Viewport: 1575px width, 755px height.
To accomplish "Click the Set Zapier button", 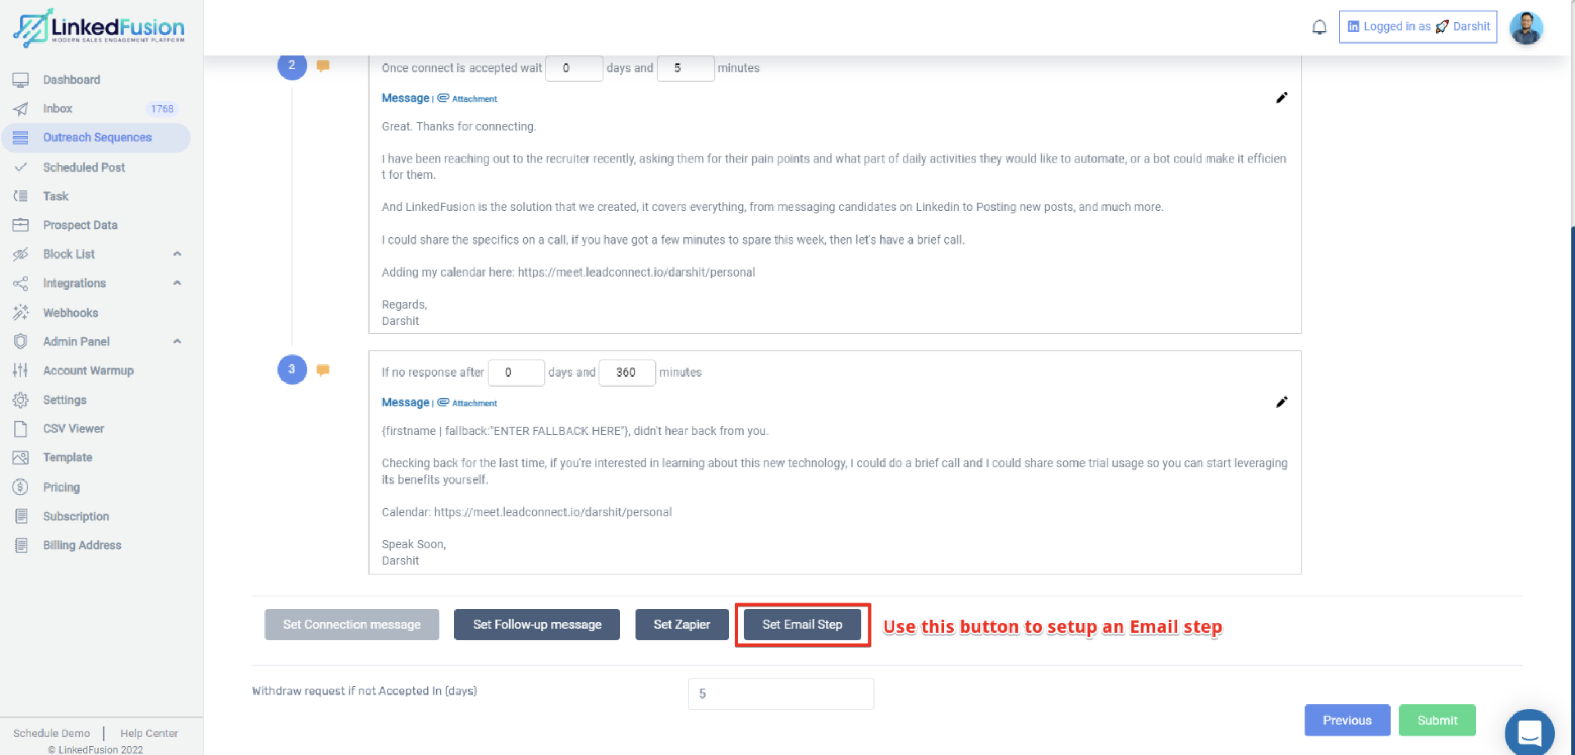I will tap(682, 624).
